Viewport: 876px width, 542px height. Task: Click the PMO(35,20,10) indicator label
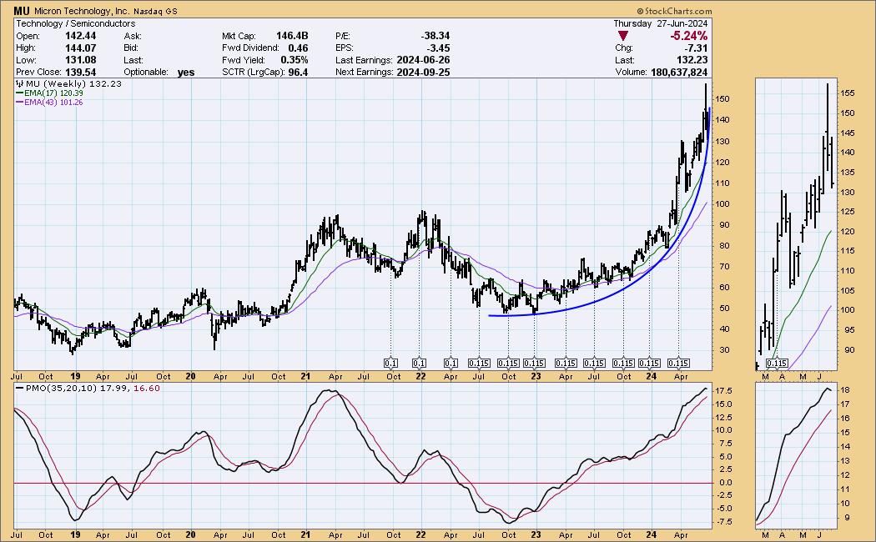pos(61,388)
